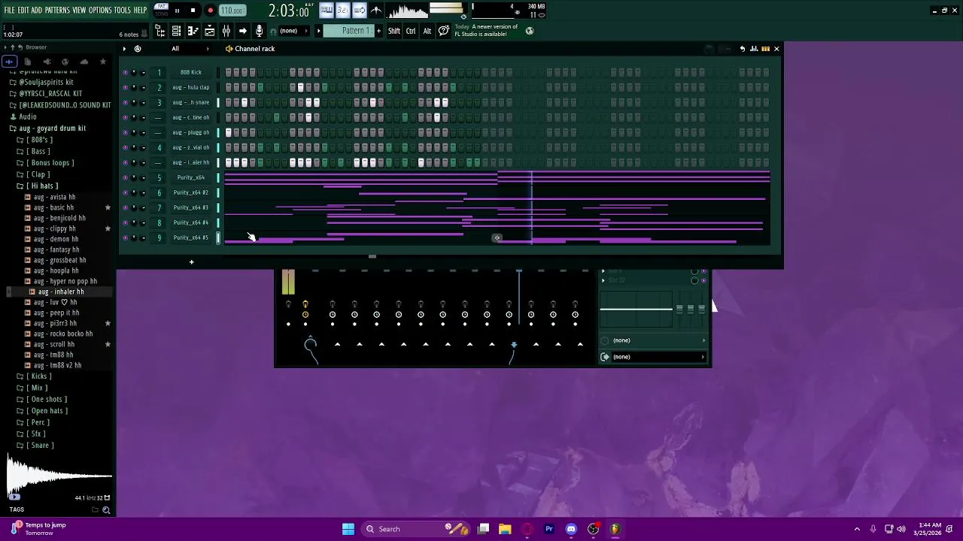This screenshot has width=963, height=541.
Task: Open the ADD menu
Action: (36, 11)
